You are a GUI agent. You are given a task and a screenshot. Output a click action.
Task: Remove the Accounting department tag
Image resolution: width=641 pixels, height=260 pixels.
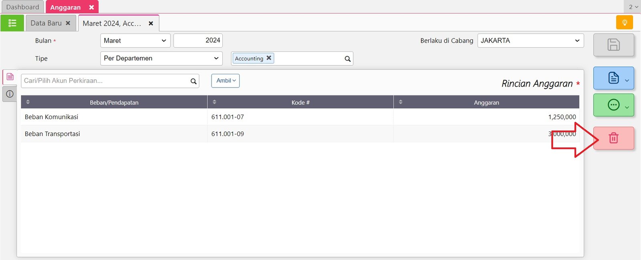pyautogui.click(x=269, y=58)
